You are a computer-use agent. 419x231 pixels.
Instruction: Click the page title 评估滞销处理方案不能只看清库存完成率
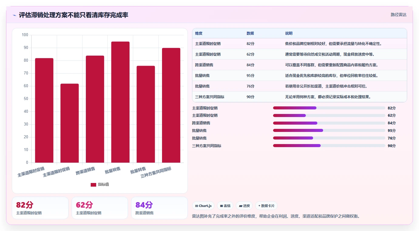[74, 15]
